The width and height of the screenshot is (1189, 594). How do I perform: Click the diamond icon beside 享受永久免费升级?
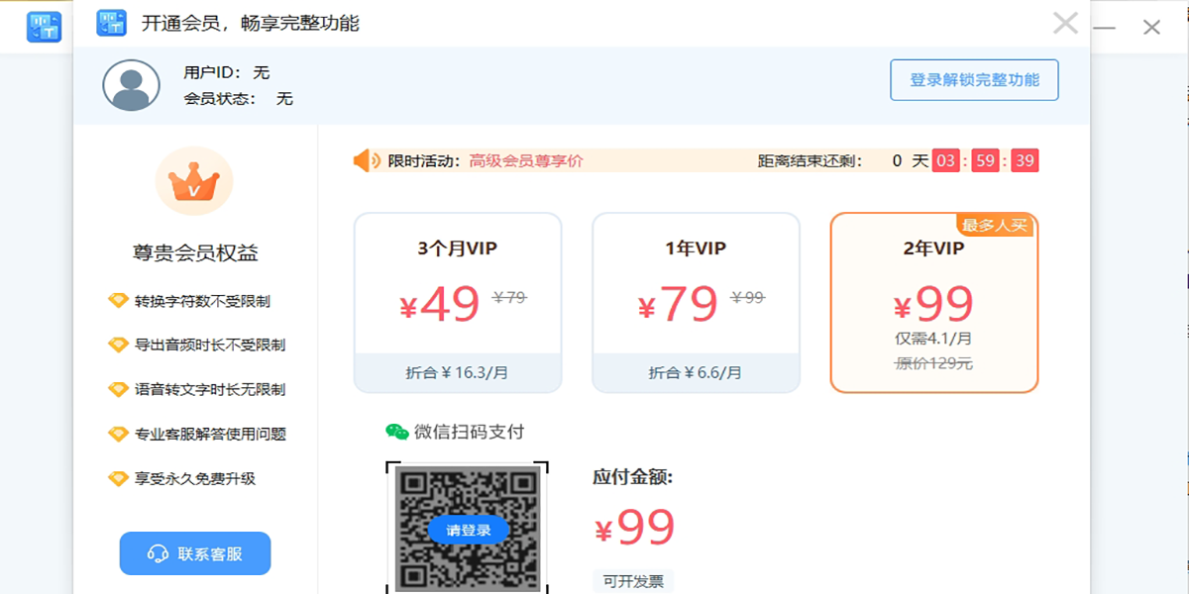click(118, 478)
